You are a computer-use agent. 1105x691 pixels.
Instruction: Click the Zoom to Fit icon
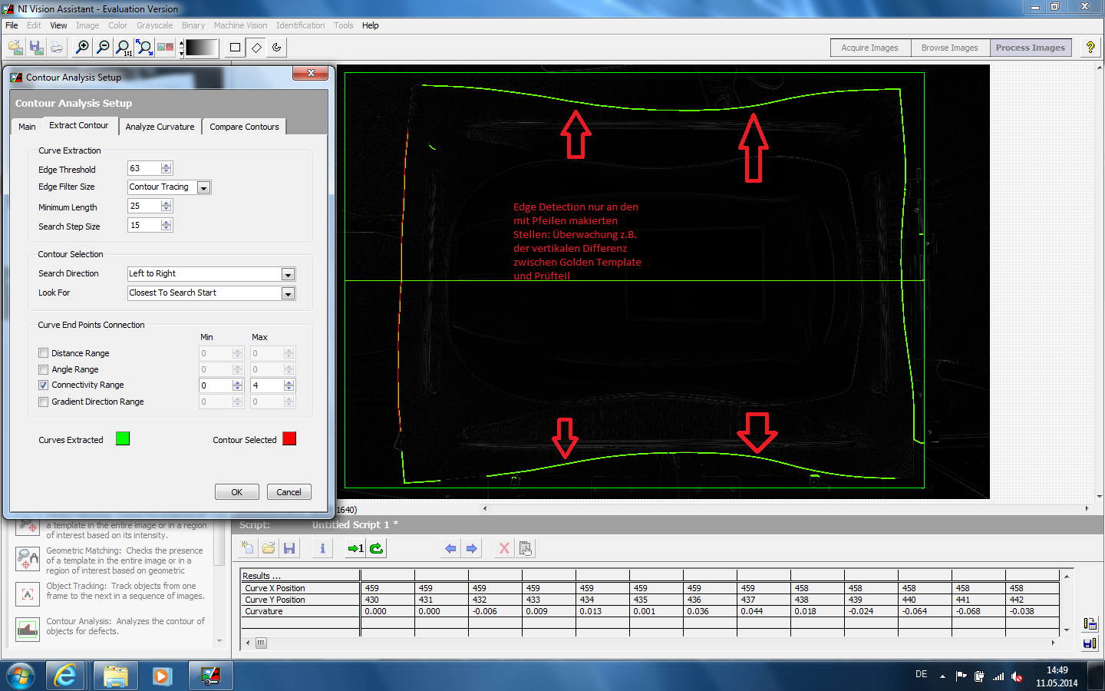[x=144, y=48]
